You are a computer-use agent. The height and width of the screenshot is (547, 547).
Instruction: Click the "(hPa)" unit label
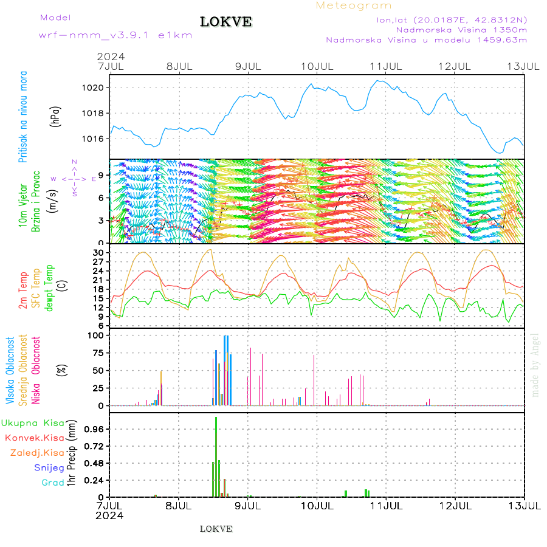click(55, 117)
